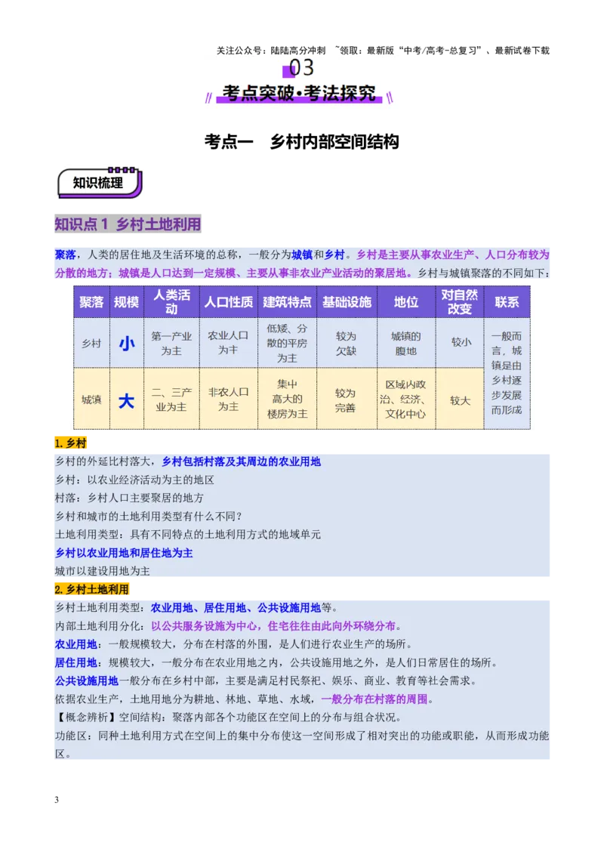Image resolution: width=604 pixels, height=855 pixels.
Task: Select the merged cell beginning "一般而言，城"
Action: pos(507,373)
